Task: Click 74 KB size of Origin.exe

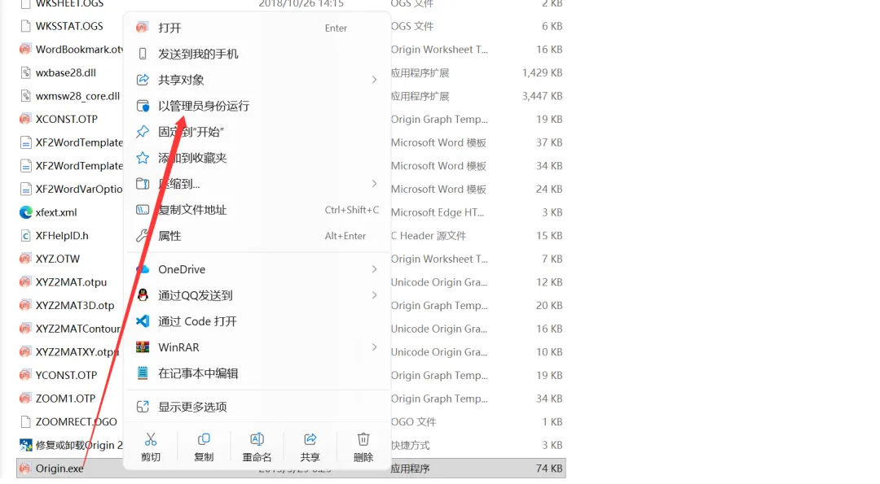Action: pyautogui.click(x=549, y=469)
